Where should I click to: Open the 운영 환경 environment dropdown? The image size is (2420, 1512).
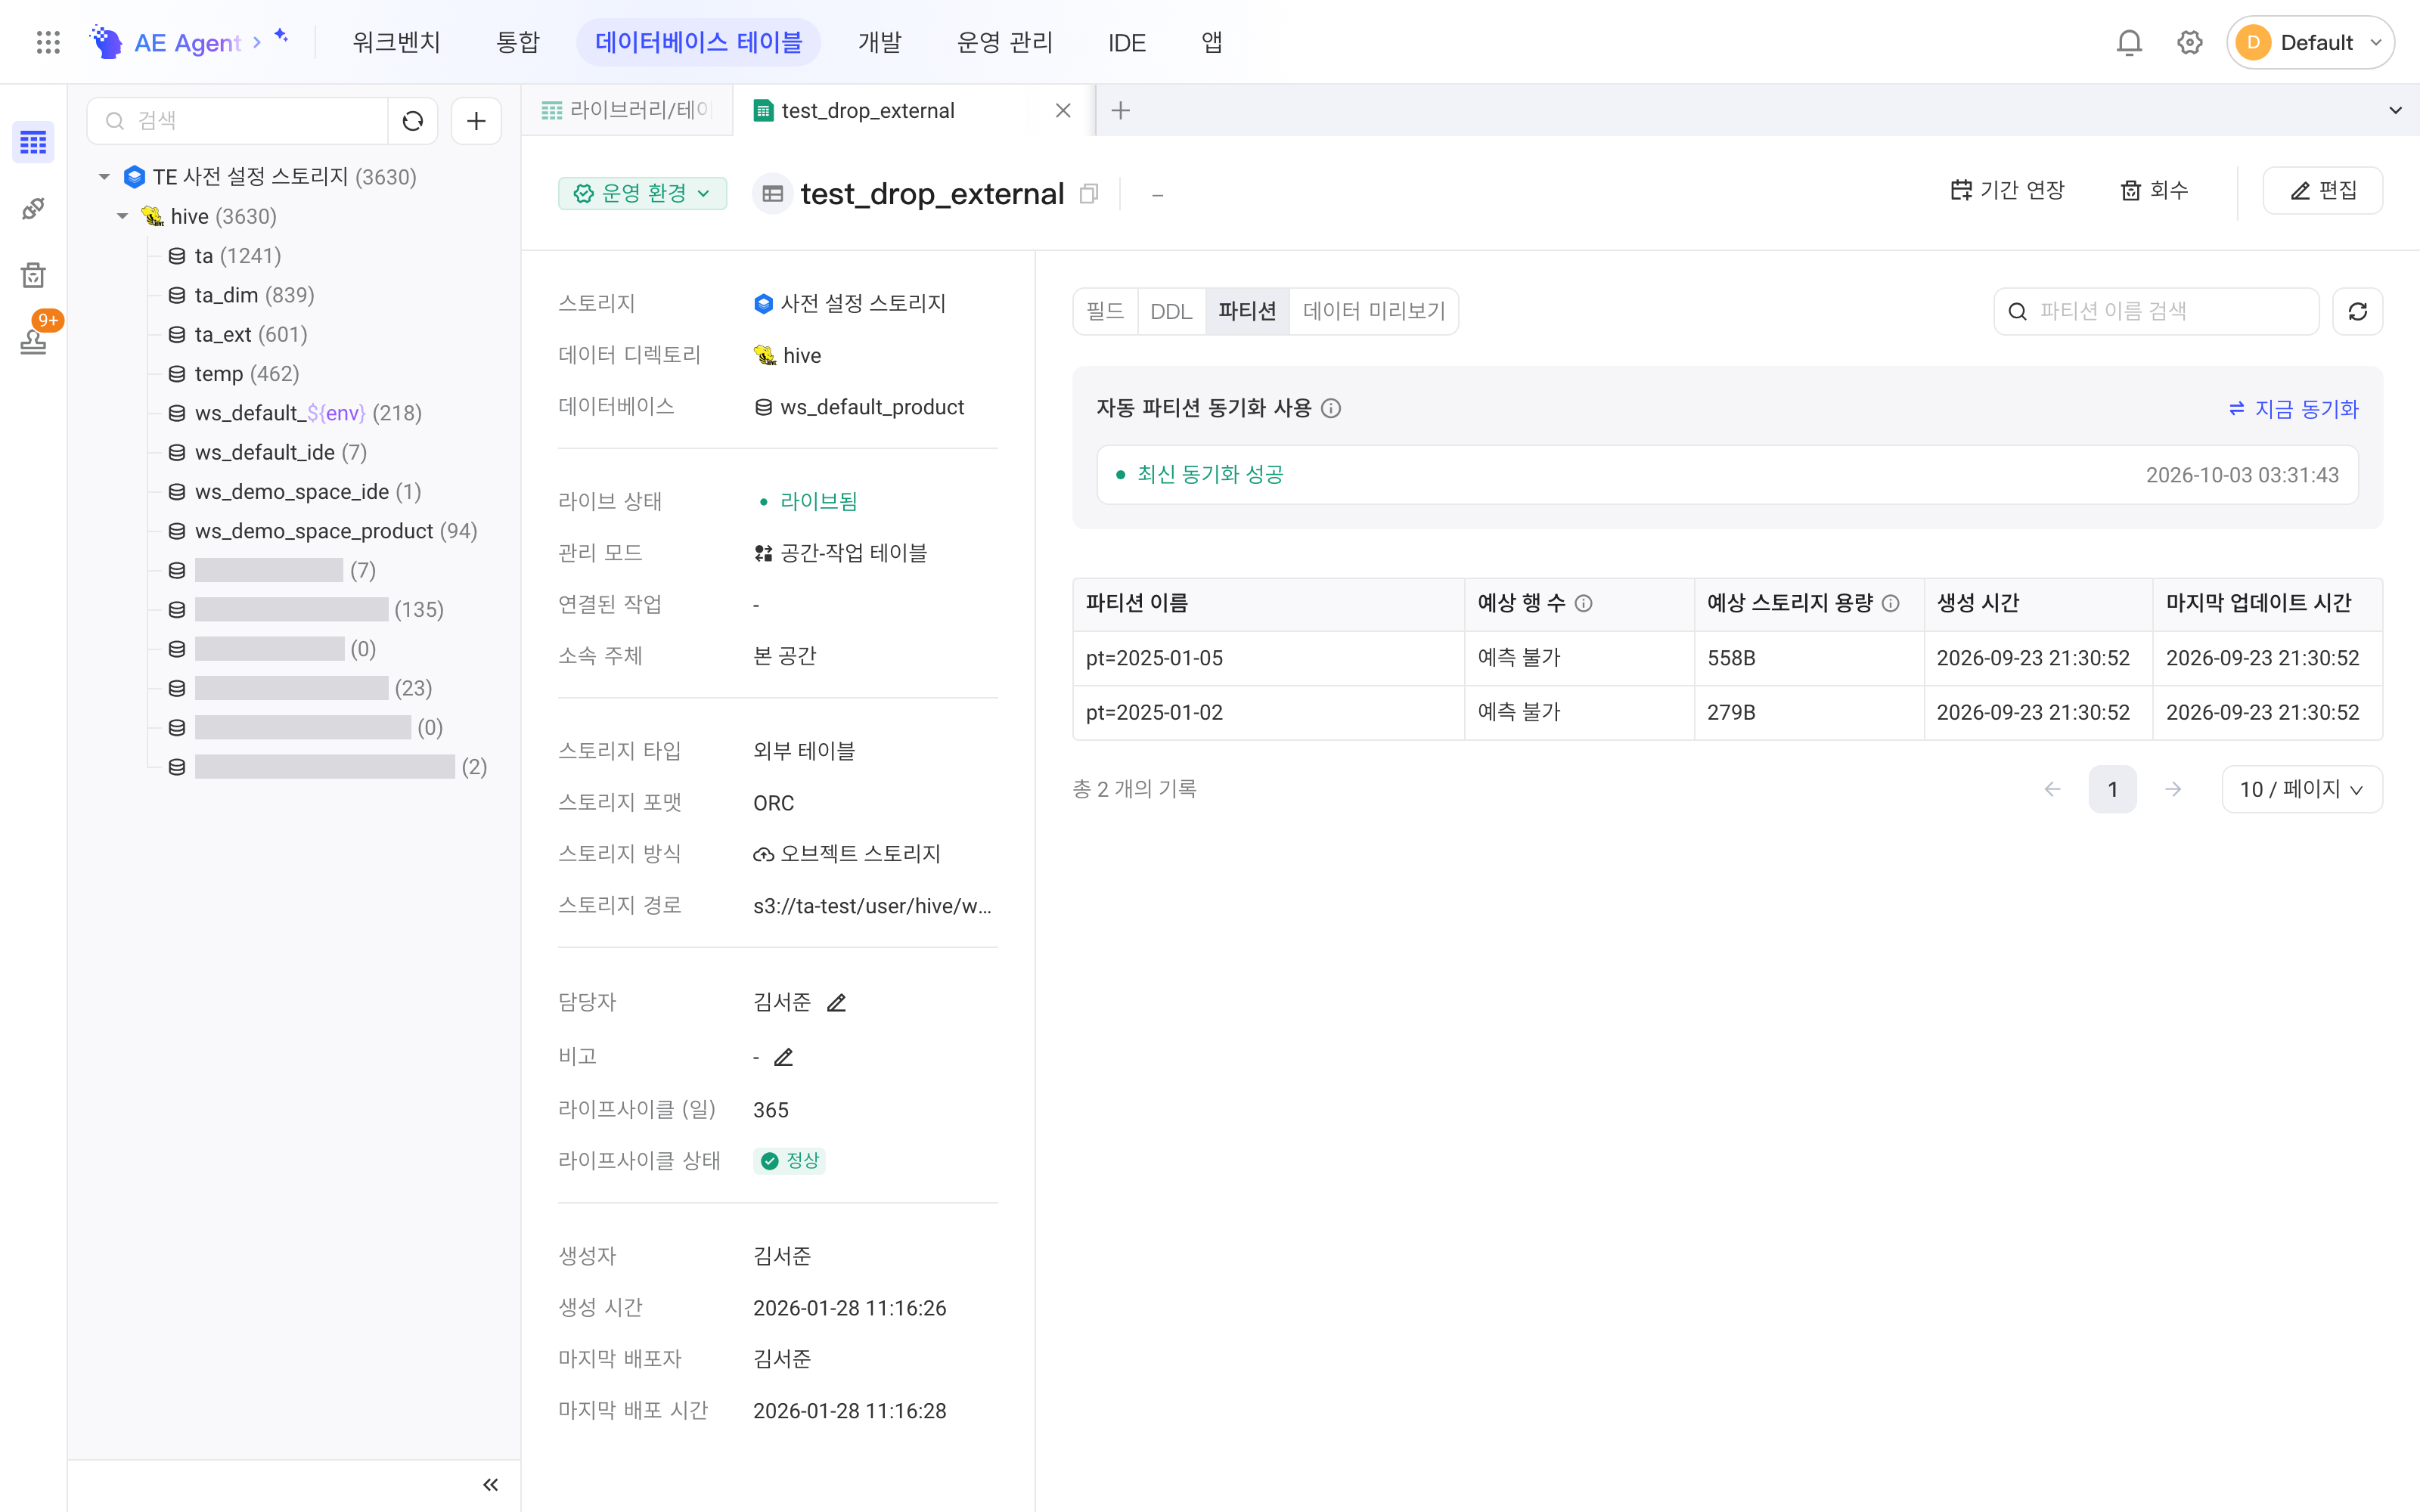643,193
